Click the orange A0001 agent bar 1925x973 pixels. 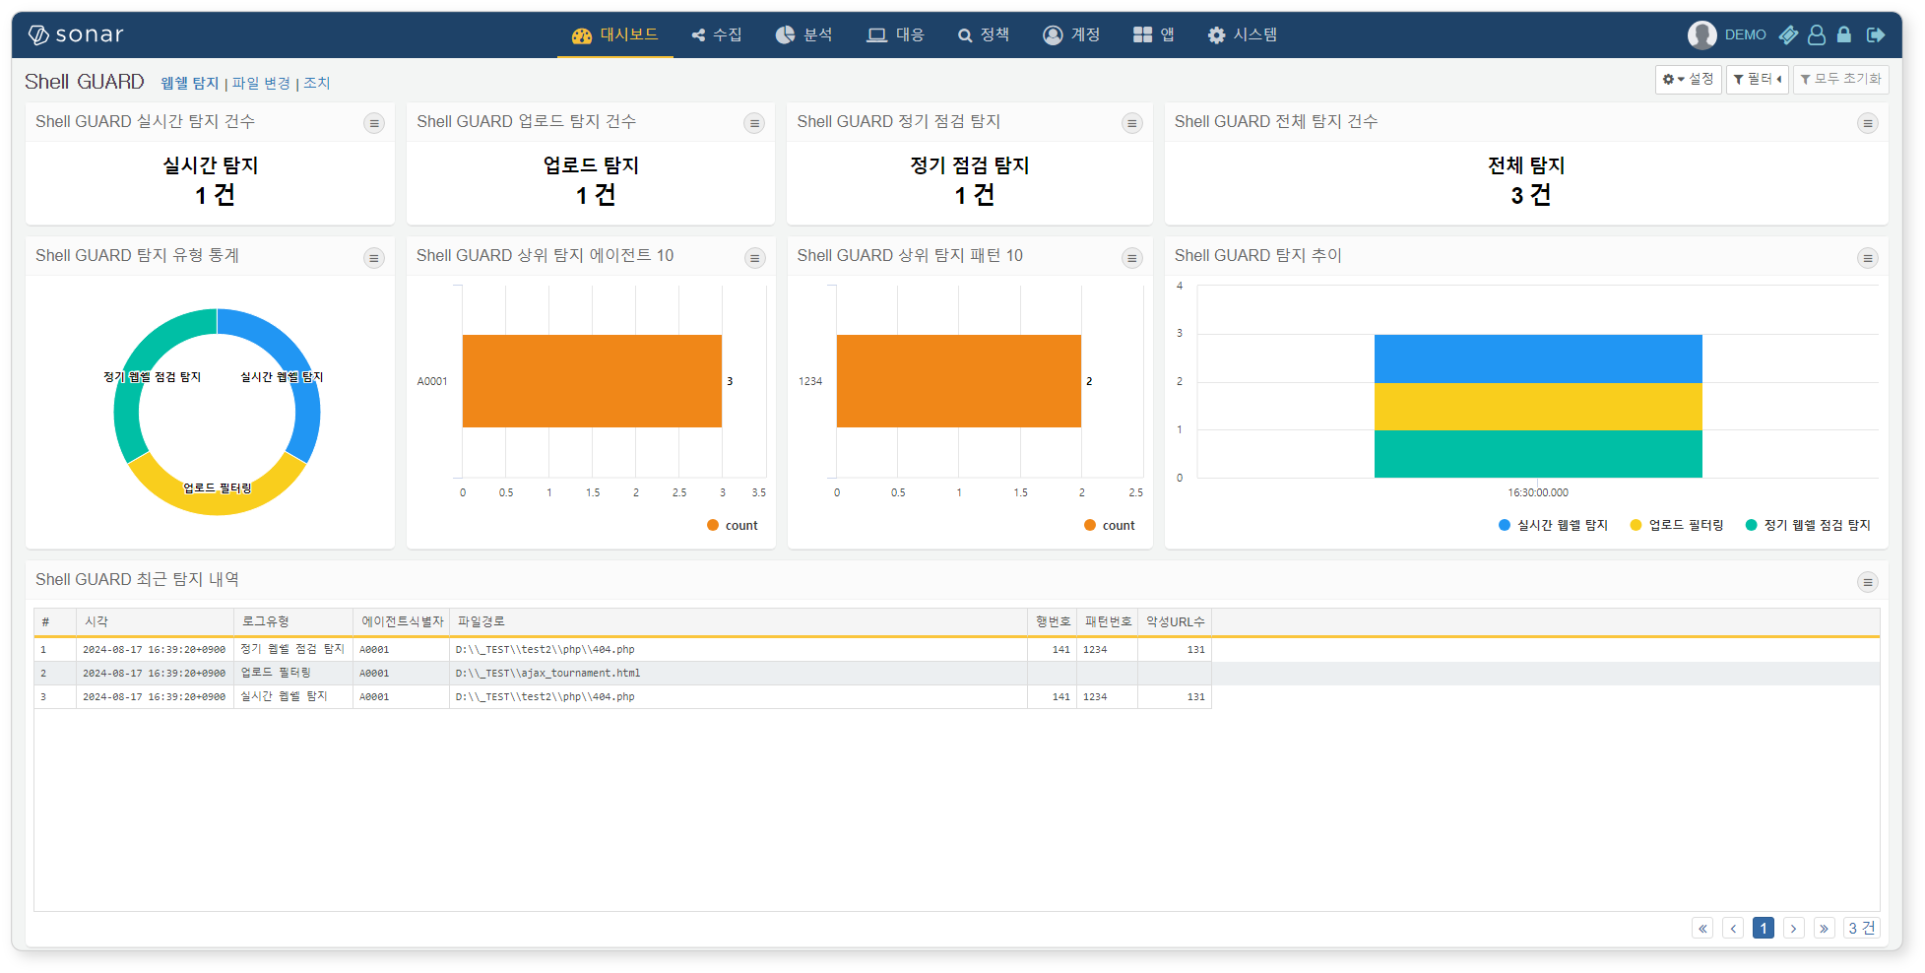(592, 381)
